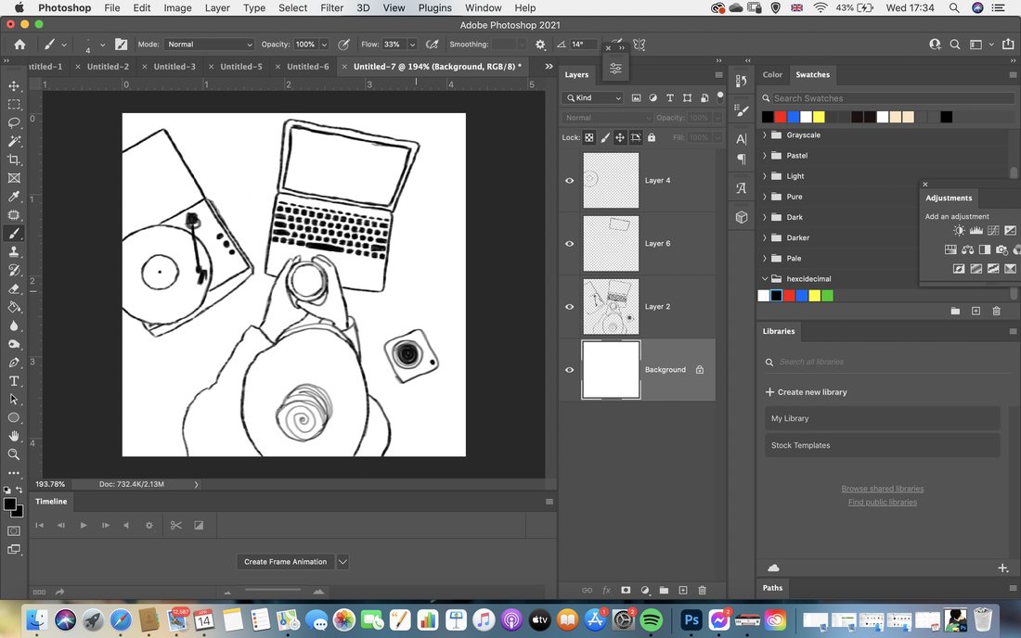The image size is (1021, 638).
Task: Expand the Grayscale swatch folder
Action: 765,135
